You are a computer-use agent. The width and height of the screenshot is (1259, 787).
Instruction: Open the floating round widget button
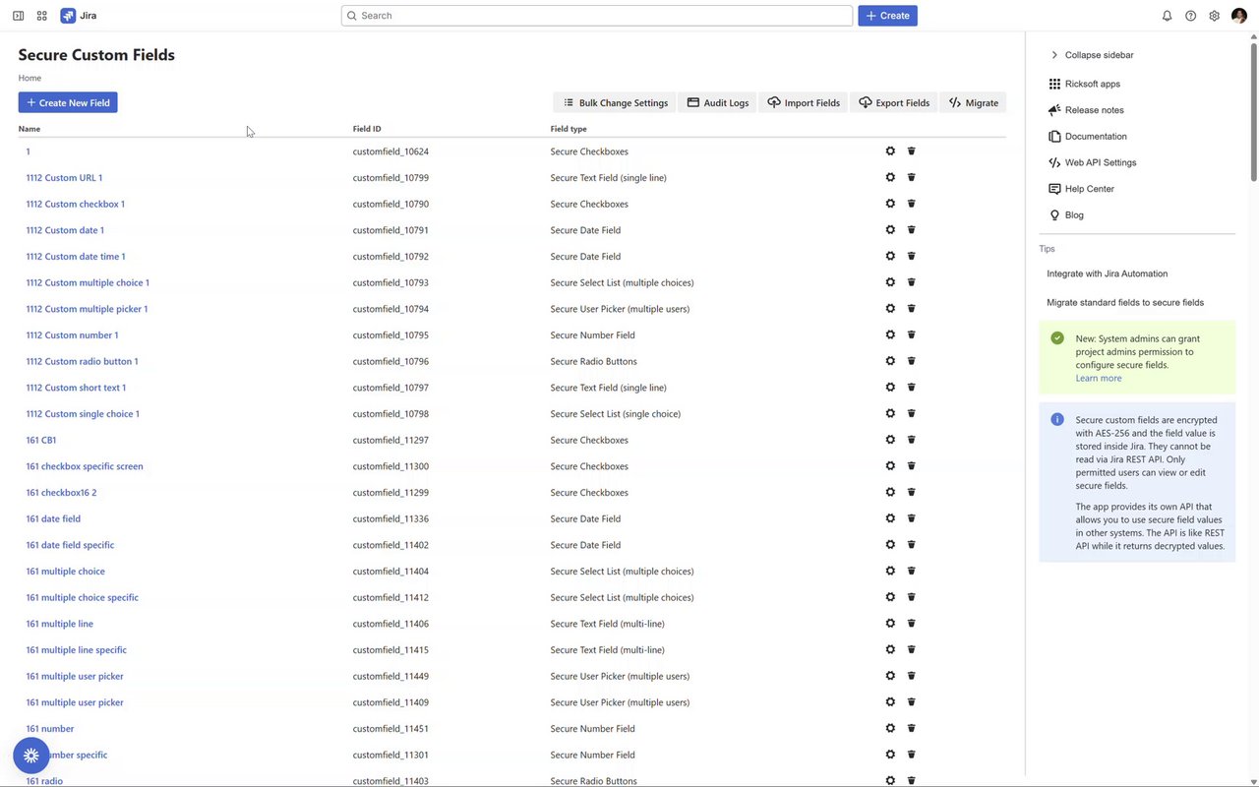point(31,756)
